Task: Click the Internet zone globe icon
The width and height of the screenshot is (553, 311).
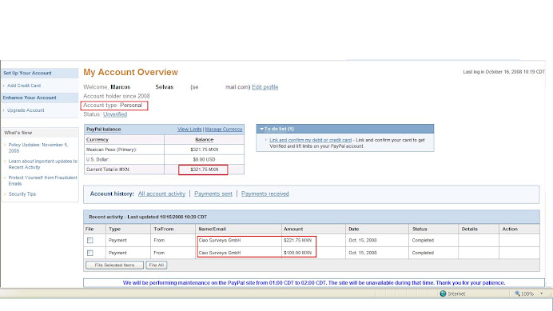Action: 443,293
